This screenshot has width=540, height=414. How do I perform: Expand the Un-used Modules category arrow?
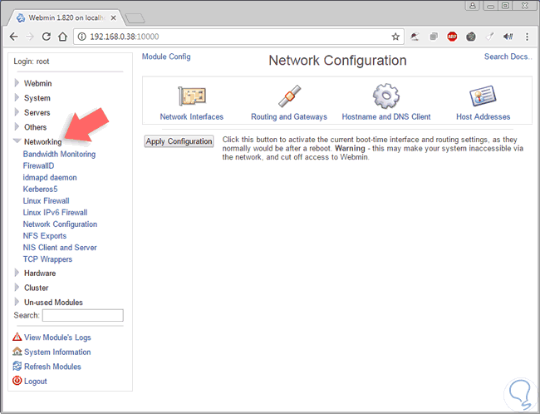click(x=17, y=302)
